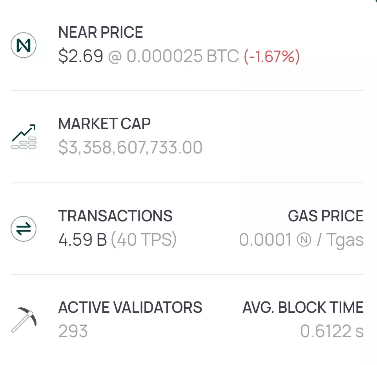Click the -1.67% price change
The height and width of the screenshot is (365, 377).
pyautogui.click(x=272, y=56)
